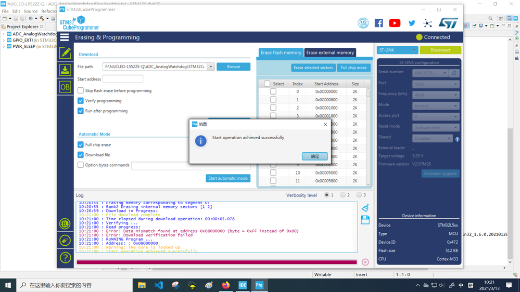Select the Erasing & Programming download icon
The height and width of the screenshot is (292, 520).
65,70
